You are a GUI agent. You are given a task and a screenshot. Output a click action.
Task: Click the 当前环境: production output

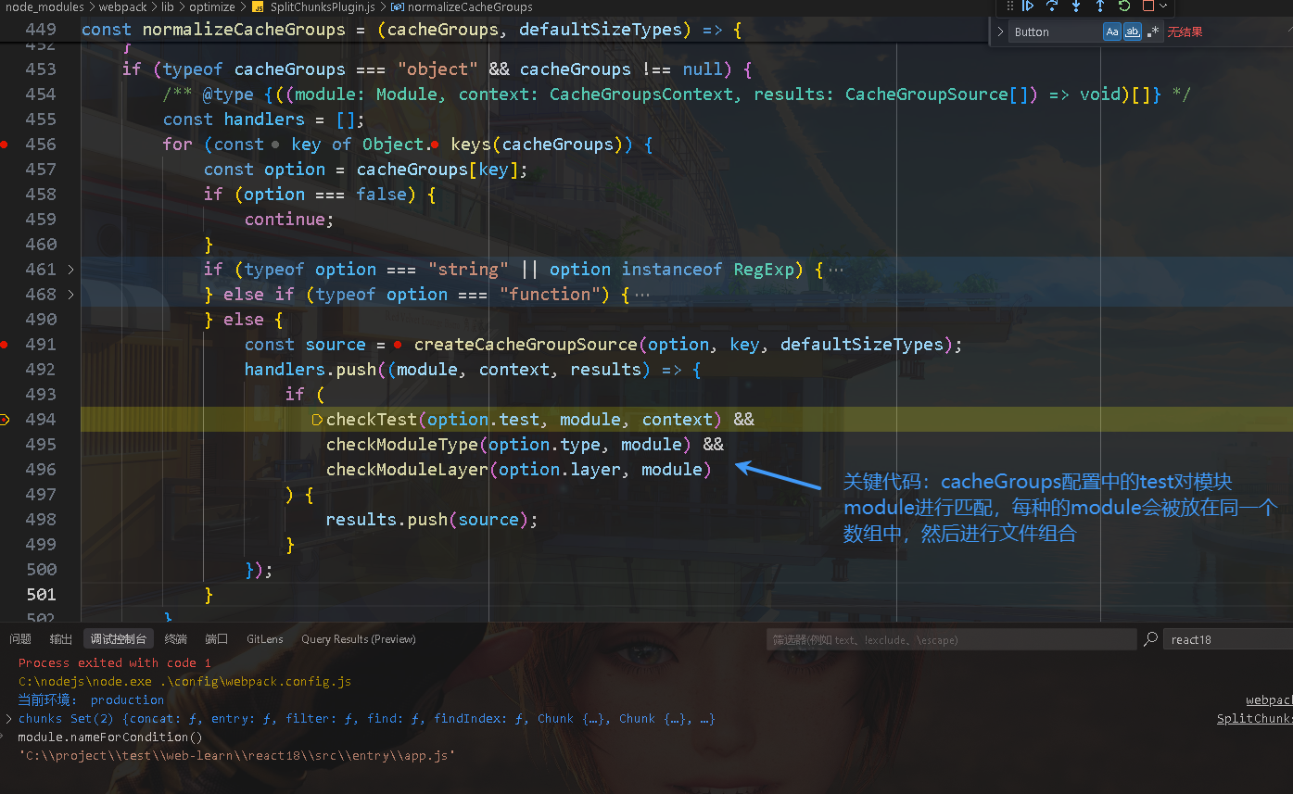91,700
